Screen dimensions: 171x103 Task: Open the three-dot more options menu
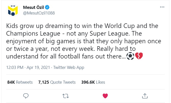click(162, 7)
